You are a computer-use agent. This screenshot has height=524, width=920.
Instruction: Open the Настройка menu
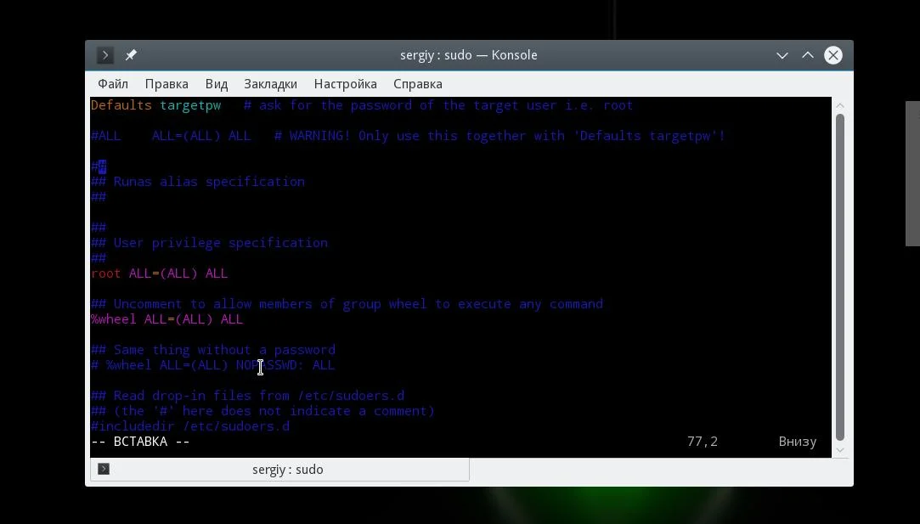pyautogui.click(x=346, y=84)
